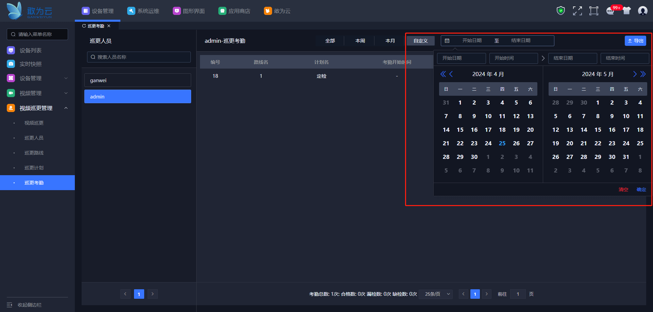Click the calendar icon in date range field
The height and width of the screenshot is (312, 653).
pos(447,41)
